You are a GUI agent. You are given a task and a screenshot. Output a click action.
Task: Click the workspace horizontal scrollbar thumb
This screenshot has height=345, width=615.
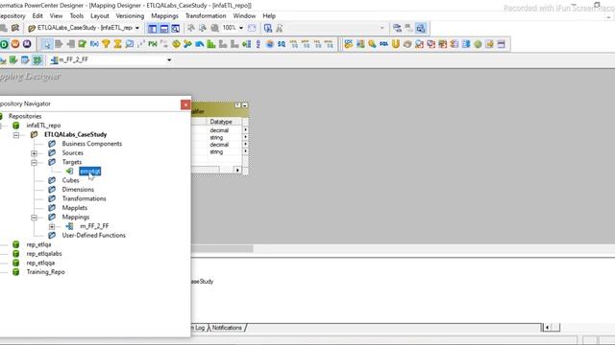[222, 249]
